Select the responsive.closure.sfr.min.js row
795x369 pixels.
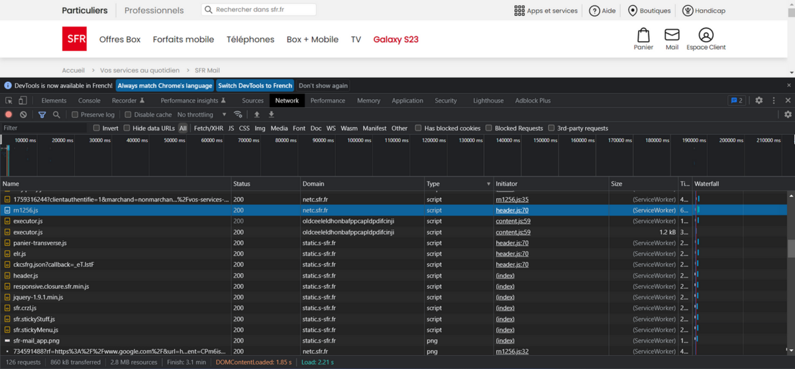pos(394,286)
